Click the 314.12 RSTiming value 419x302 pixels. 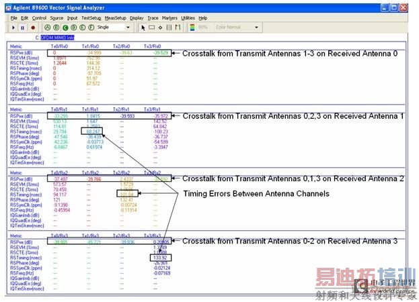pos(93,68)
